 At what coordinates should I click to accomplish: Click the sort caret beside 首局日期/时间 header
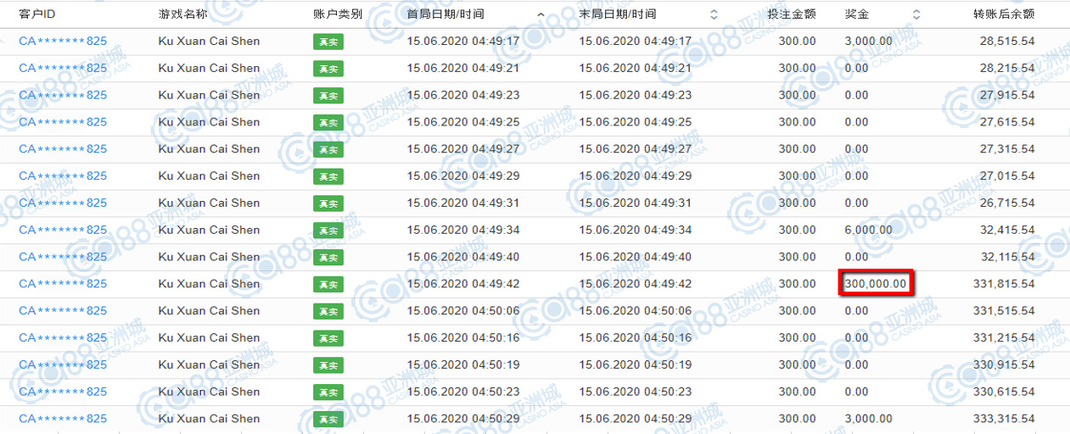(x=541, y=14)
